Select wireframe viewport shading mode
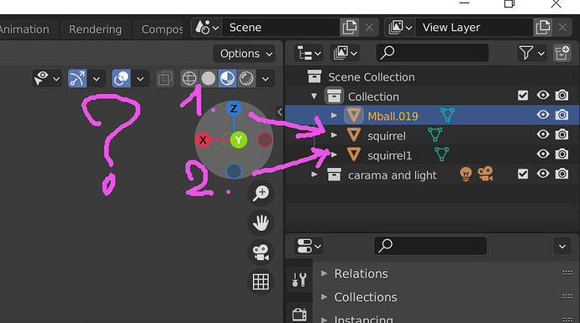 189,79
